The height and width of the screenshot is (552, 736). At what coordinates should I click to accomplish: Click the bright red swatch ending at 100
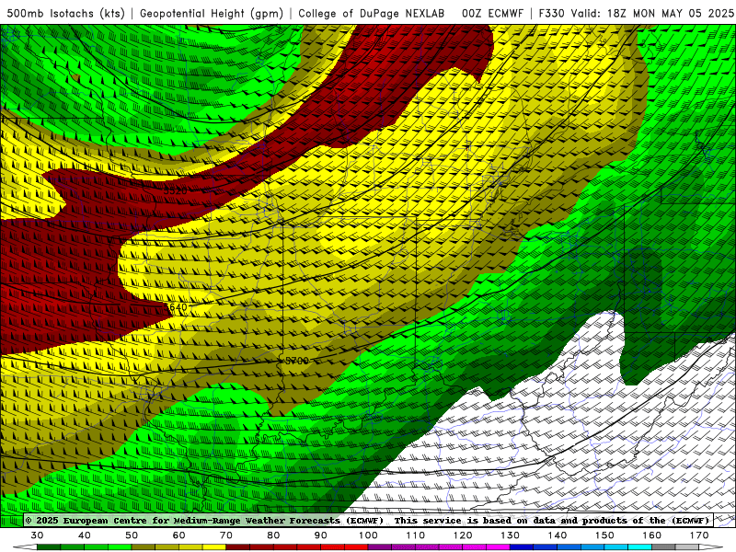click(356, 547)
